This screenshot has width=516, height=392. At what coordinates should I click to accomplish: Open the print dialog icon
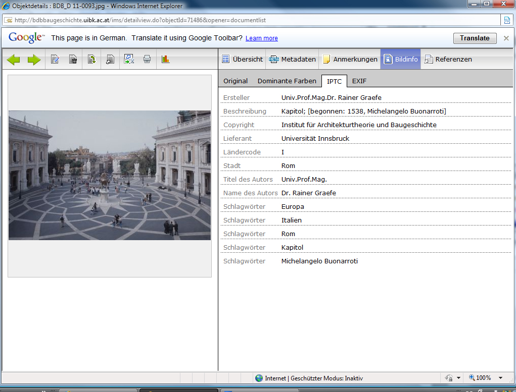pos(147,59)
